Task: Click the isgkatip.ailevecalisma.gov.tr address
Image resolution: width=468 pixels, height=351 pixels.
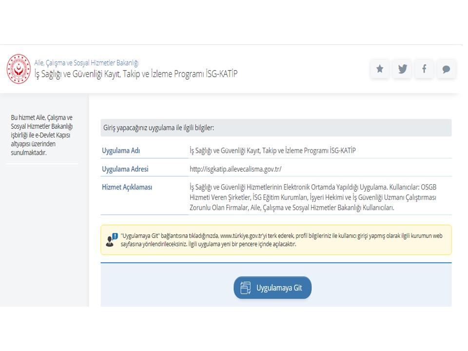Action: pyautogui.click(x=235, y=169)
